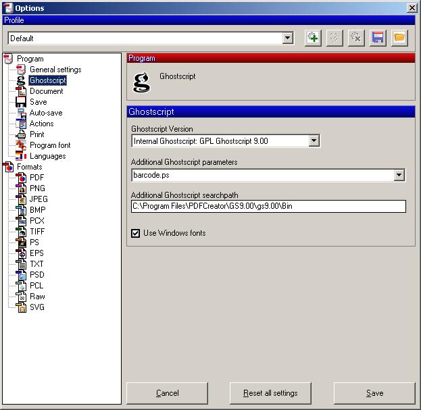
Task: Select the Auto-save entry
Action: tap(46, 113)
